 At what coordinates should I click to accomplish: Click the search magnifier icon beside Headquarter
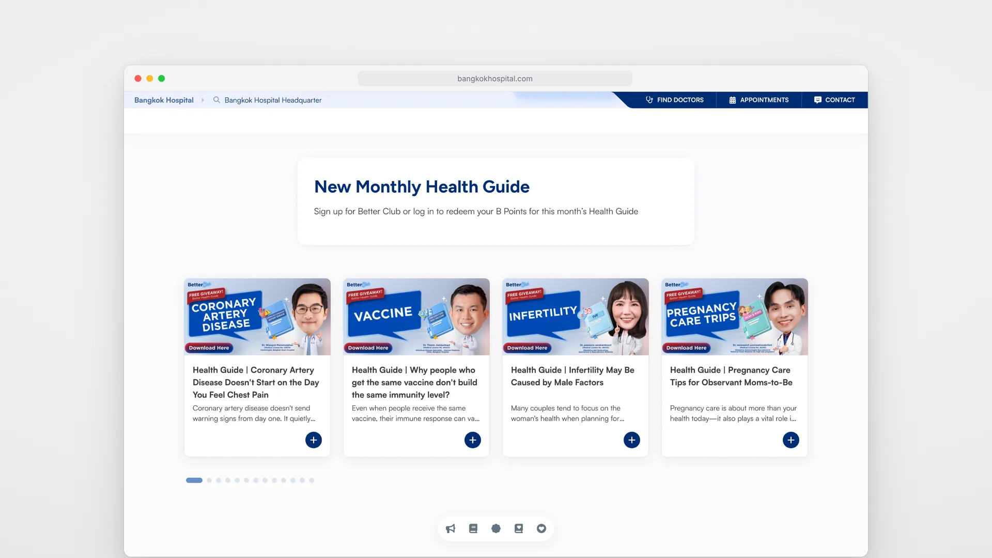click(216, 100)
